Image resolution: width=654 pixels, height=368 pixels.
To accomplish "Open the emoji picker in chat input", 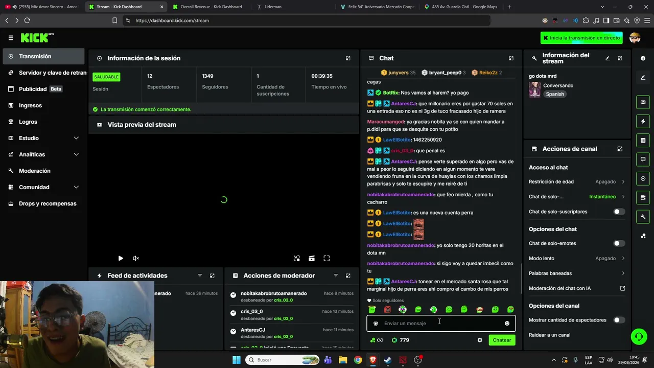I will (x=507, y=324).
